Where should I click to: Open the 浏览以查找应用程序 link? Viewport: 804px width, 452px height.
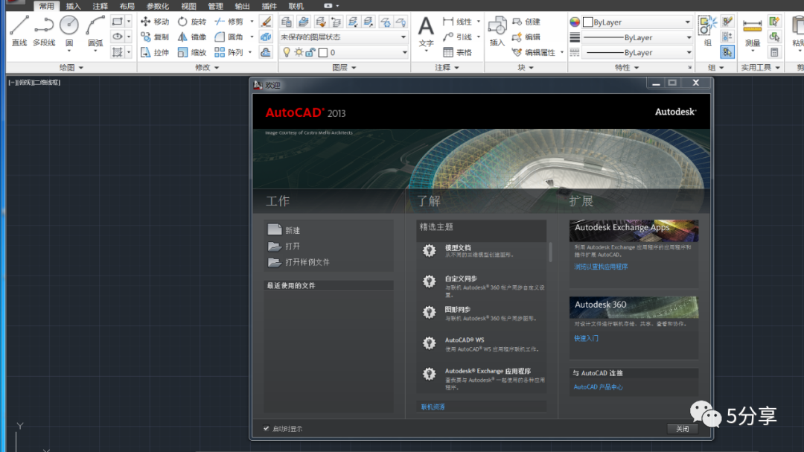[x=601, y=267]
